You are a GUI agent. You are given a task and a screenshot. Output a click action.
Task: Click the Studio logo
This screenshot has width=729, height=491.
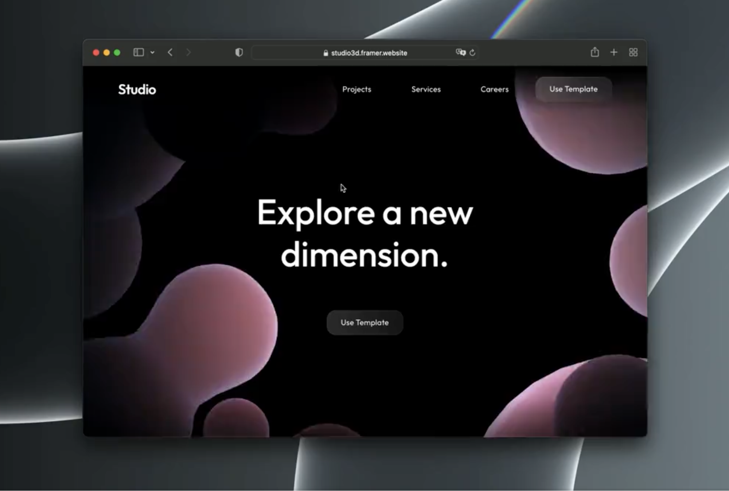(x=137, y=89)
